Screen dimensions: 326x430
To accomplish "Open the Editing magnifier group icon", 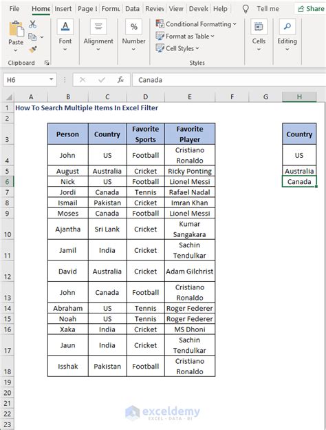I will coord(287,27).
